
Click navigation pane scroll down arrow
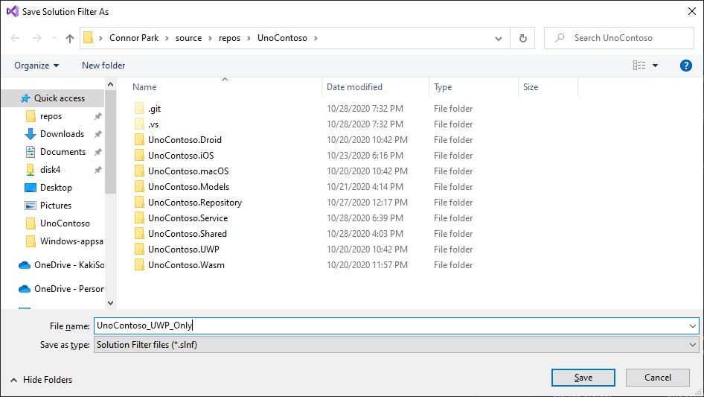[110, 303]
